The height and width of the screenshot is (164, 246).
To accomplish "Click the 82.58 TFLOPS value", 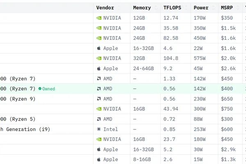I will point(171,38).
